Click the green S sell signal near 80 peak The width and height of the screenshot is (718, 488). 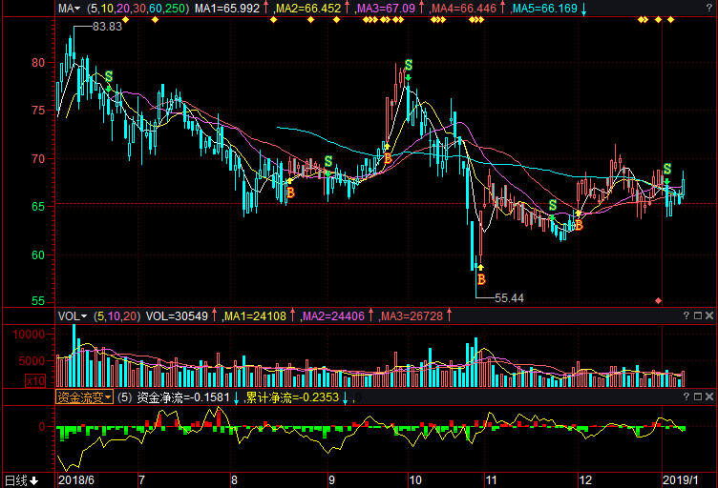(408, 65)
